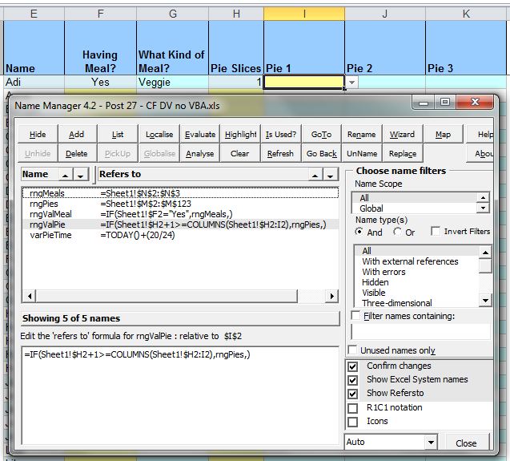Click Name Scope list down arrow
The height and width of the screenshot is (461, 510).
pyautogui.click(x=483, y=208)
